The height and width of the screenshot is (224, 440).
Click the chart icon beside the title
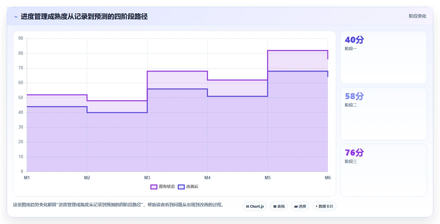click(x=16, y=17)
